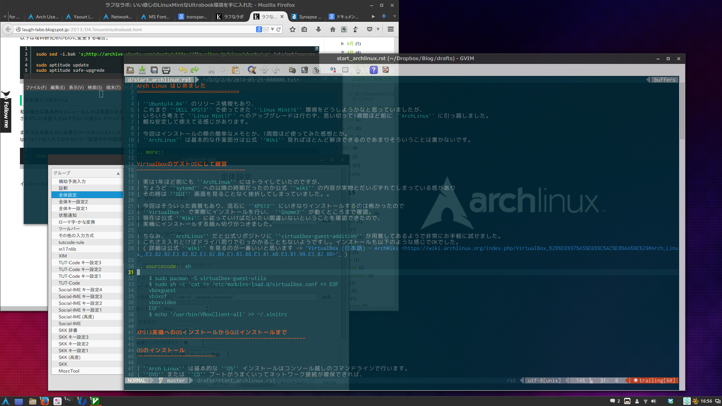Reload the page in Firefox

click(x=279, y=29)
